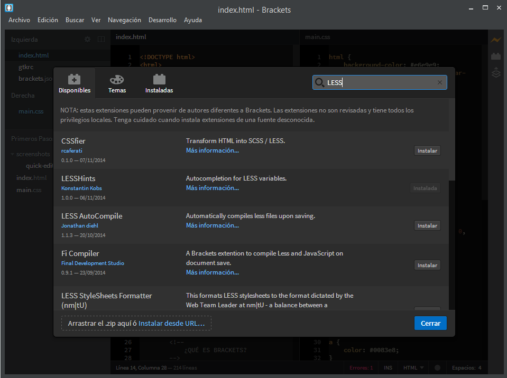
Task: Click the Derecha pane label
Action: tap(23, 96)
